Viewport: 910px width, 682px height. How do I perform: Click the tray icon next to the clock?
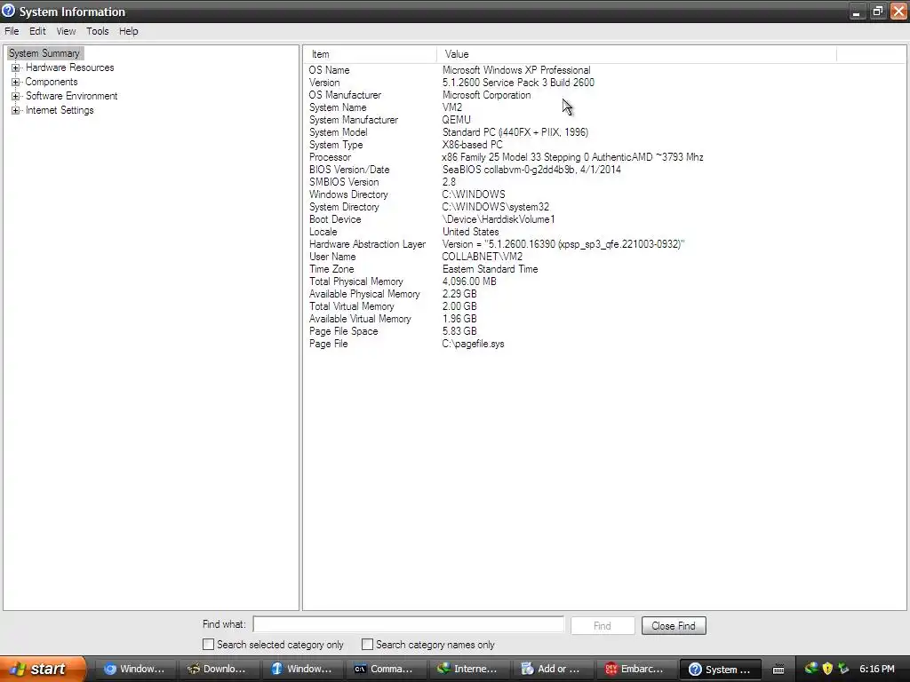point(843,669)
